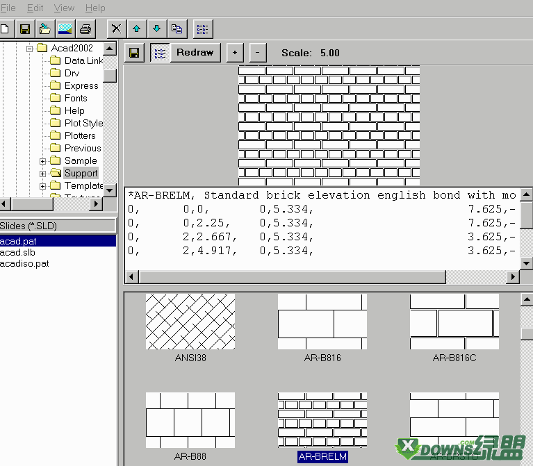Open the File menu
The image size is (533, 466).
(x=8, y=8)
